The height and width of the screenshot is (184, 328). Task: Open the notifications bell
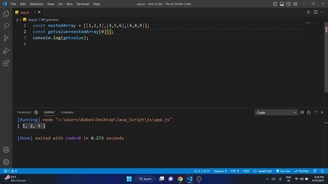(322, 171)
